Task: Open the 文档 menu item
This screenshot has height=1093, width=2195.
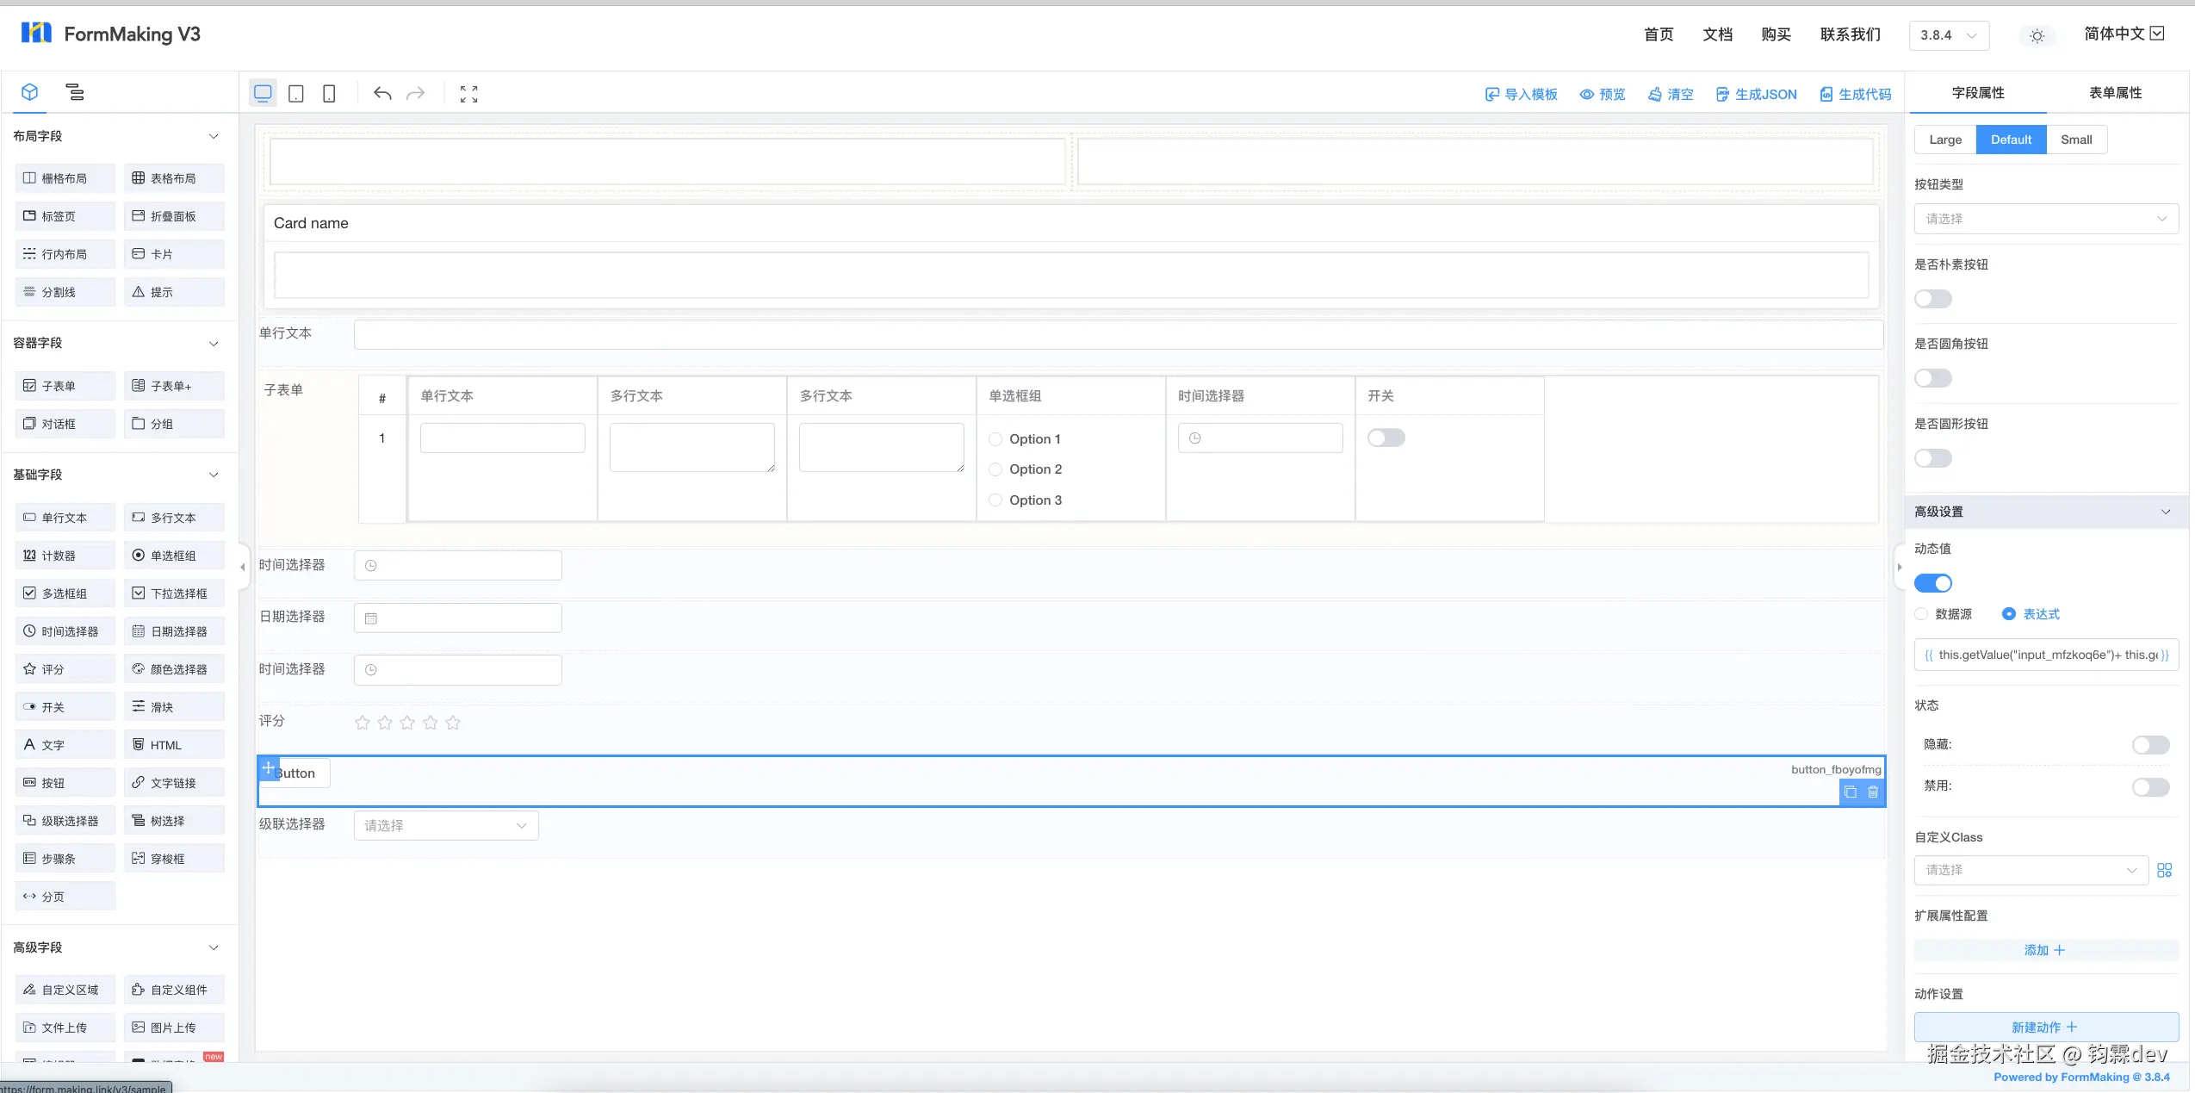Action: [1717, 34]
